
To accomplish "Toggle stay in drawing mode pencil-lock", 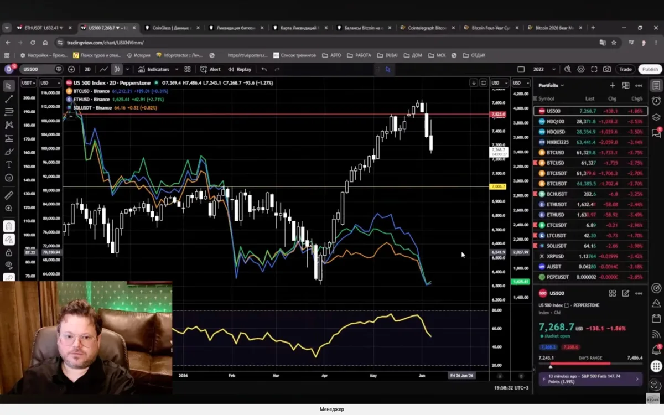I will (9, 240).
